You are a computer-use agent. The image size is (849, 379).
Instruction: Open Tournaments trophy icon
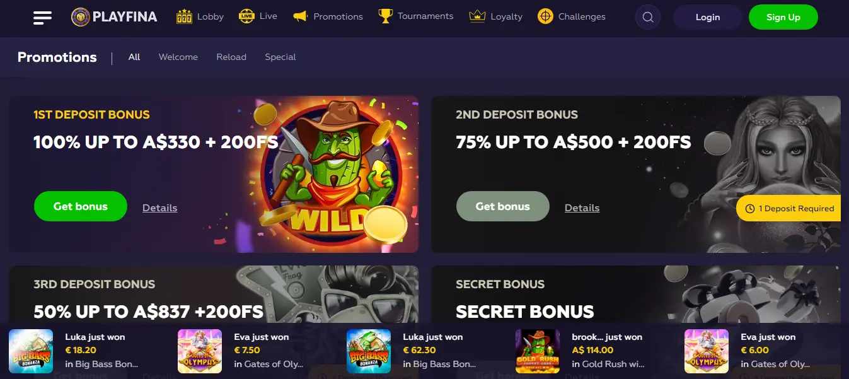click(x=385, y=16)
